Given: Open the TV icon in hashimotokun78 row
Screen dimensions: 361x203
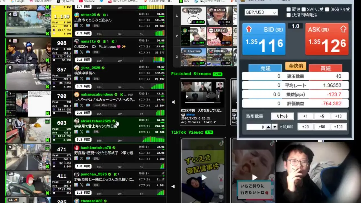Looking at the screenshot, I should pos(88,158).
